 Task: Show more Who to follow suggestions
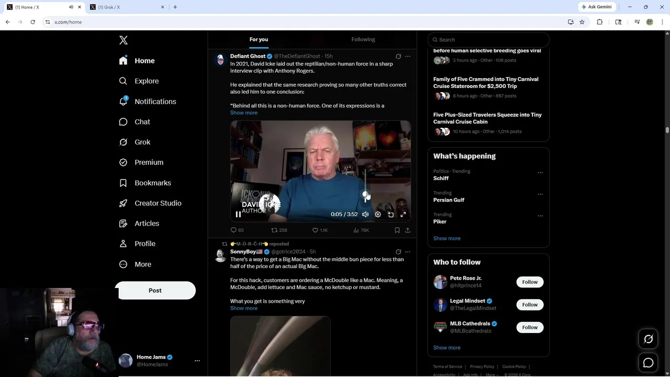coord(446,348)
